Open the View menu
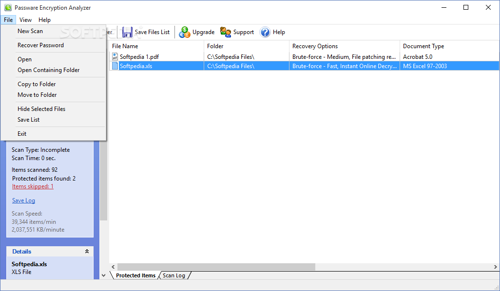 click(x=25, y=20)
